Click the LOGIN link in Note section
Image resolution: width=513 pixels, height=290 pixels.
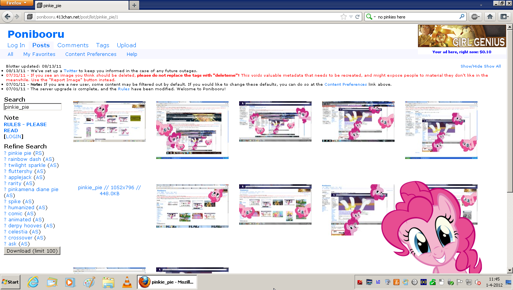point(14,137)
